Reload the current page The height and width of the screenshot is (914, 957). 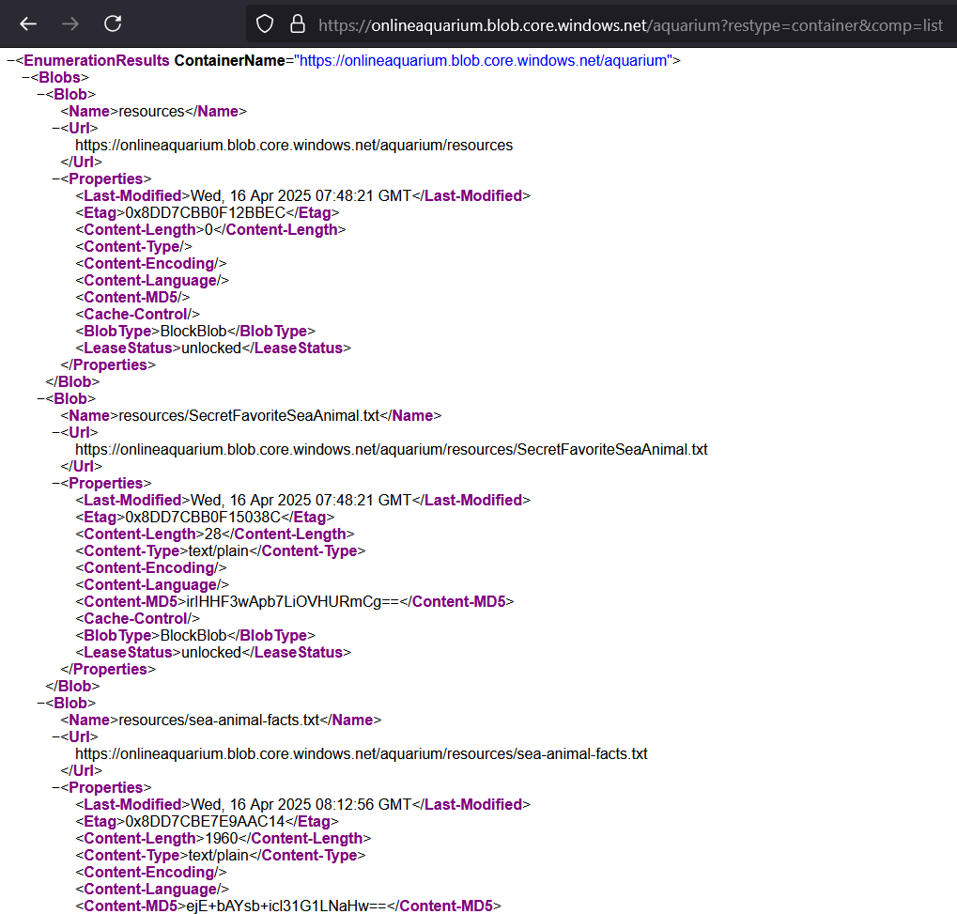pyautogui.click(x=113, y=23)
